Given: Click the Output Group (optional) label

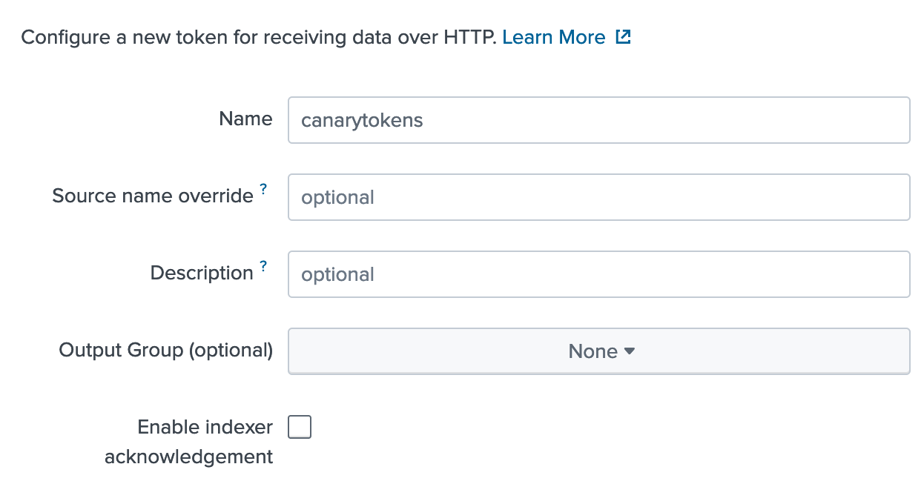Looking at the screenshot, I should (165, 350).
